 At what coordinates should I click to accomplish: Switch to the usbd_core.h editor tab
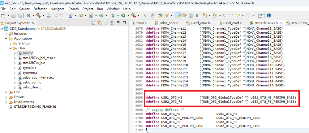198,23
